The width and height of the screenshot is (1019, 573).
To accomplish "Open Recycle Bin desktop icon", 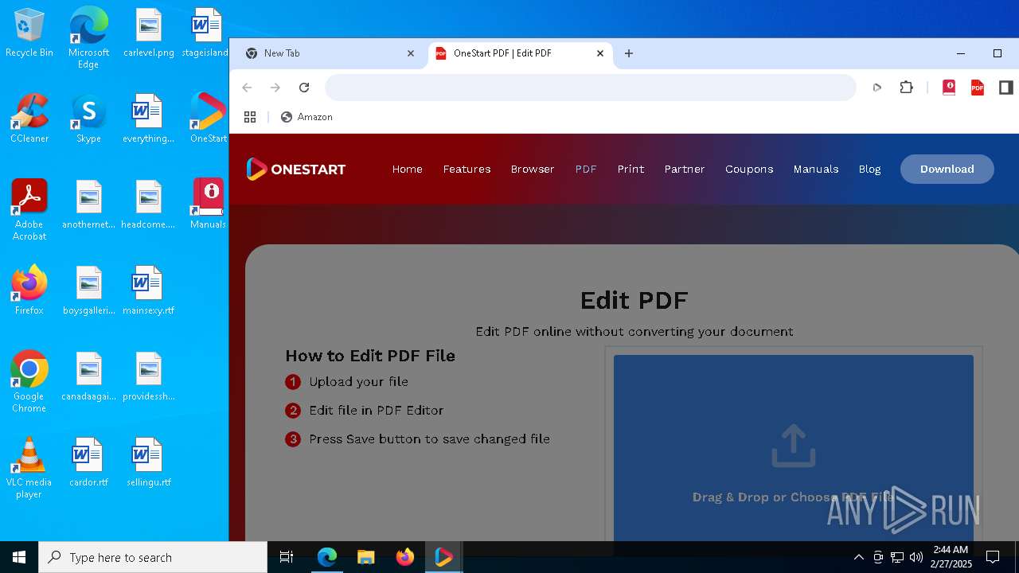I will [29, 33].
